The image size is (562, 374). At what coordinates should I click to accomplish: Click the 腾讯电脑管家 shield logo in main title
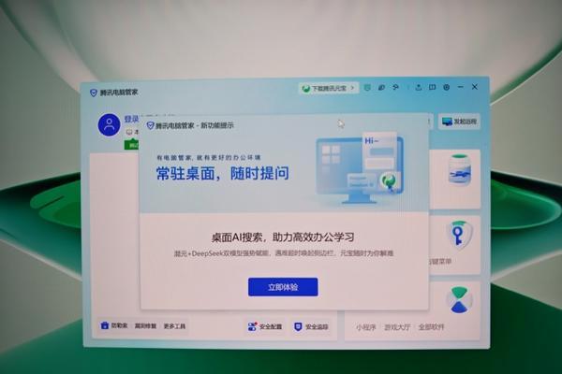(93, 93)
